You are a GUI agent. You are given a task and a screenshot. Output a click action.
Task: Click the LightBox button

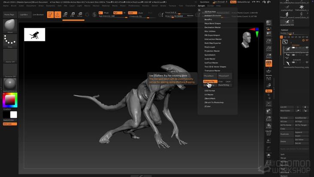pos(24,15)
